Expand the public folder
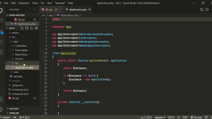The width and height of the screenshot is (212, 119). point(22,33)
